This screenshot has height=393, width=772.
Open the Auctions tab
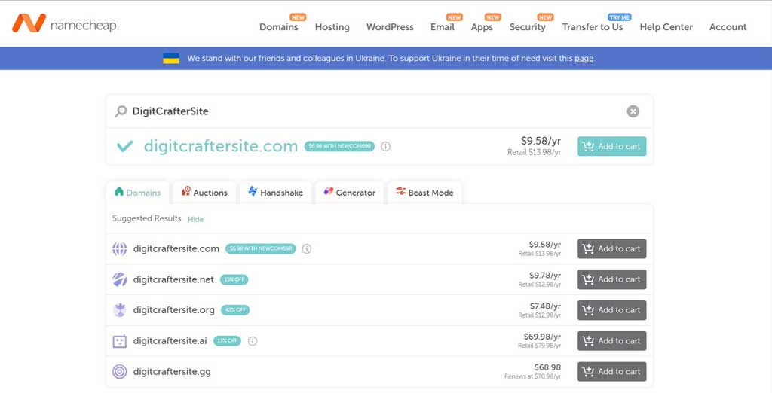point(204,192)
